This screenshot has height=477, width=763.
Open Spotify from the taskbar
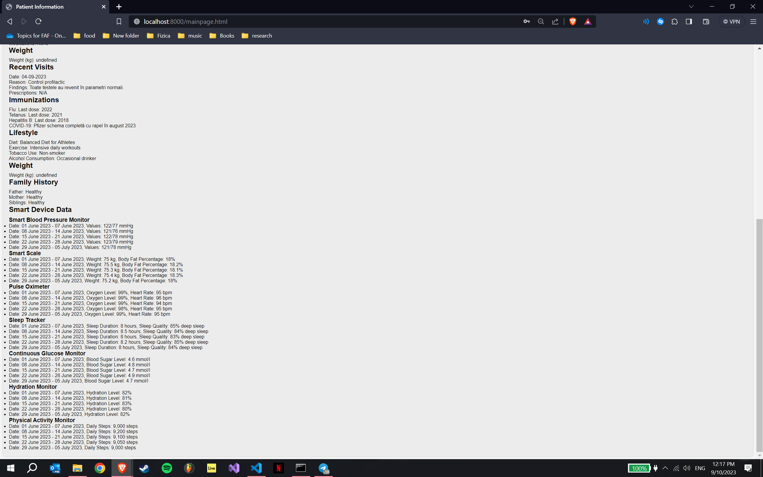tap(167, 468)
